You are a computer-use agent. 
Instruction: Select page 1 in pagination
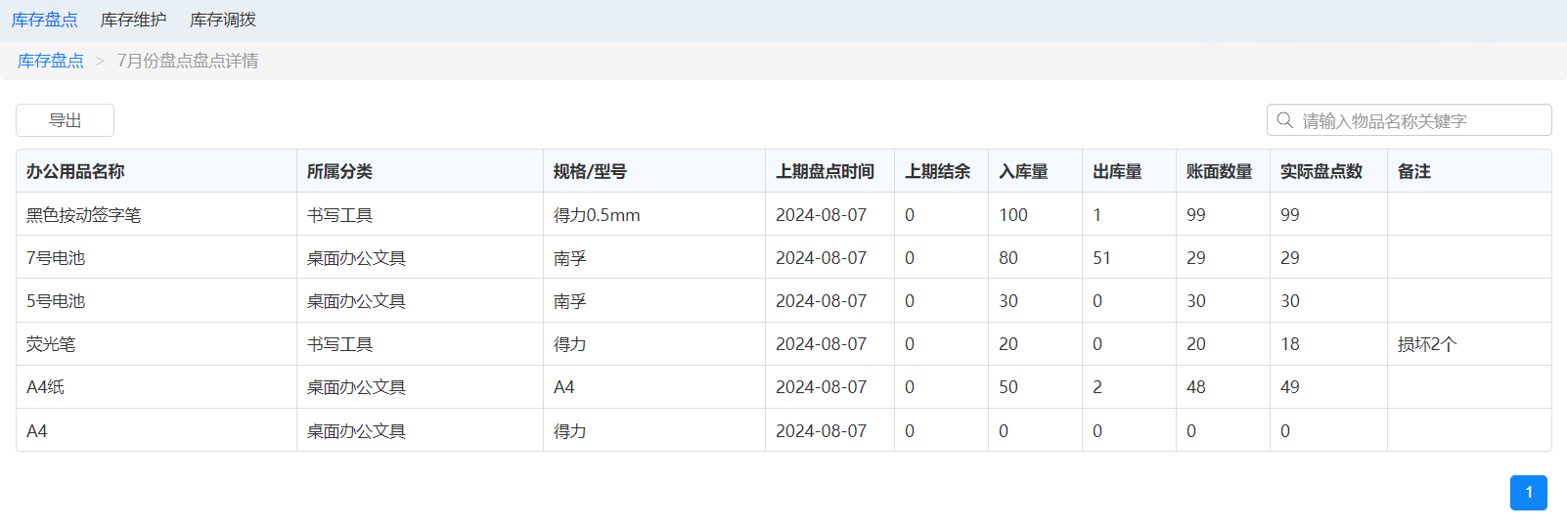coord(1528,493)
